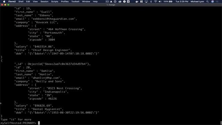
Task: Open the iTerm2 application menu
Action: pyautogui.click(x=12, y=1)
